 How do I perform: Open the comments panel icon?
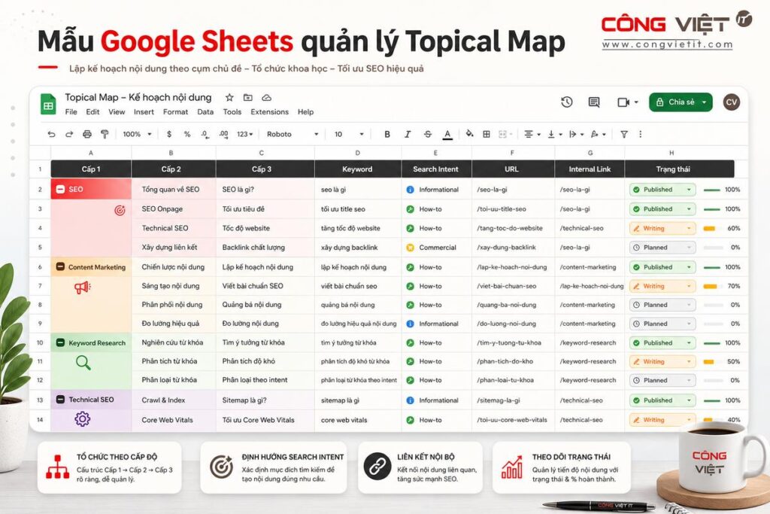point(594,102)
